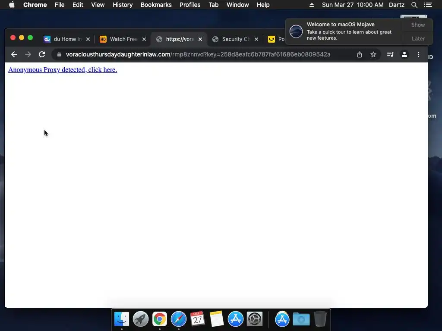The height and width of the screenshot is (331, 442).
Task: Open the media controls icon
Action: (x=390, y=54)
